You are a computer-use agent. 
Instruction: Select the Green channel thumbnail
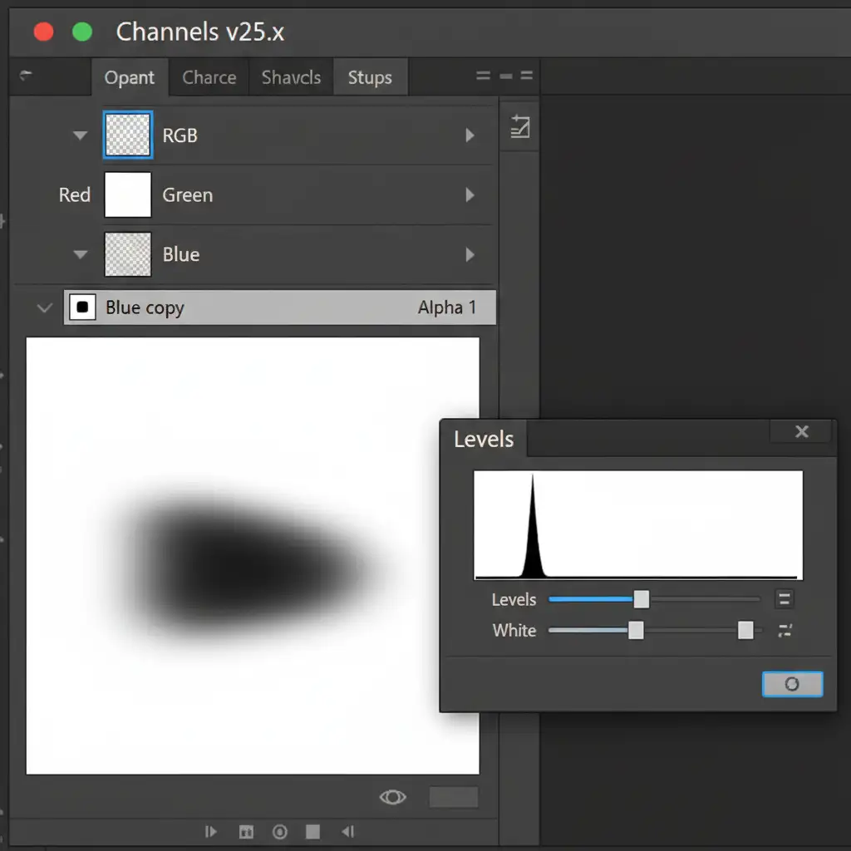pyautogui.click(x=128, y=194)
